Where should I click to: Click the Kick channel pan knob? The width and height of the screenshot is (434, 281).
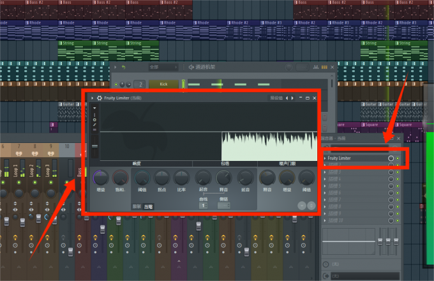[122, 84]
